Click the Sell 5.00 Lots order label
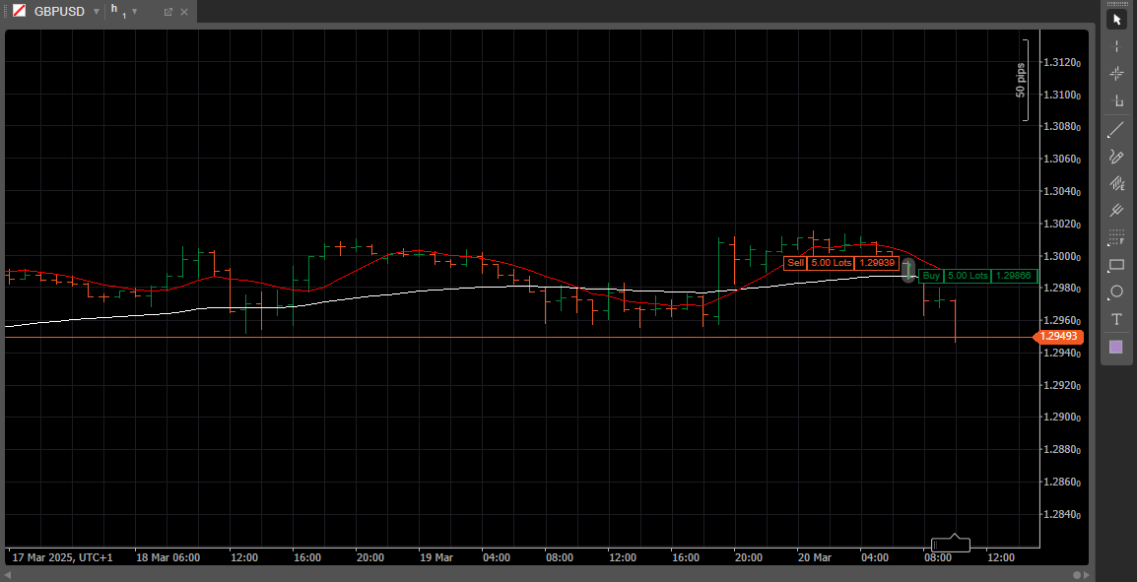This screenshot has width=1137, height=582. 841,263
